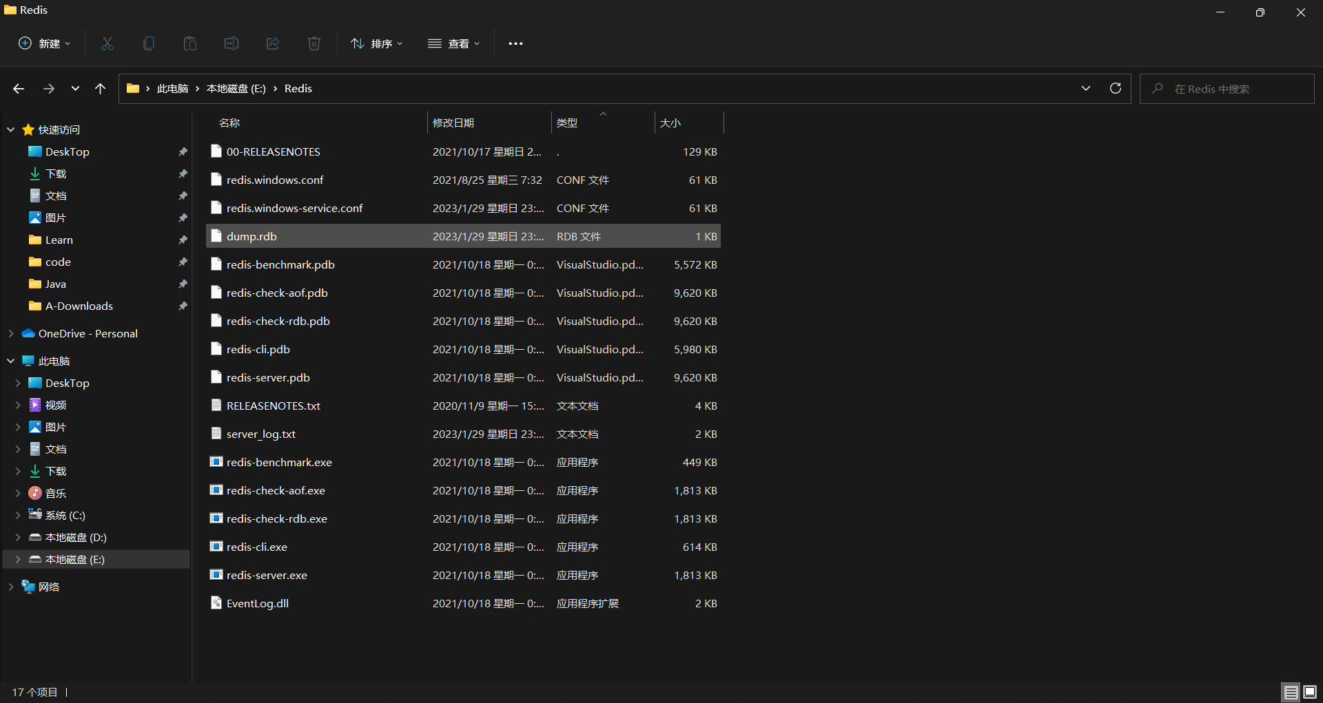
Task: Click the Cut scissors icon in the toolbar
Action: (107, 43)
